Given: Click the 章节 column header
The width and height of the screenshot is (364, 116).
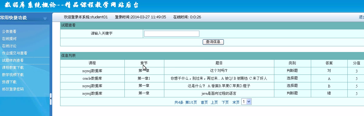Looking at the screenshot, I should click(x=144, y=63).
